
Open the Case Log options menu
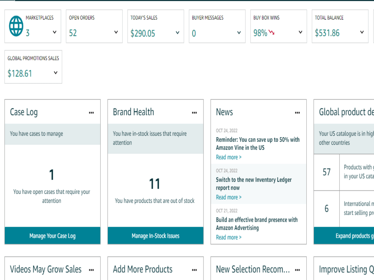click(91, 113)
